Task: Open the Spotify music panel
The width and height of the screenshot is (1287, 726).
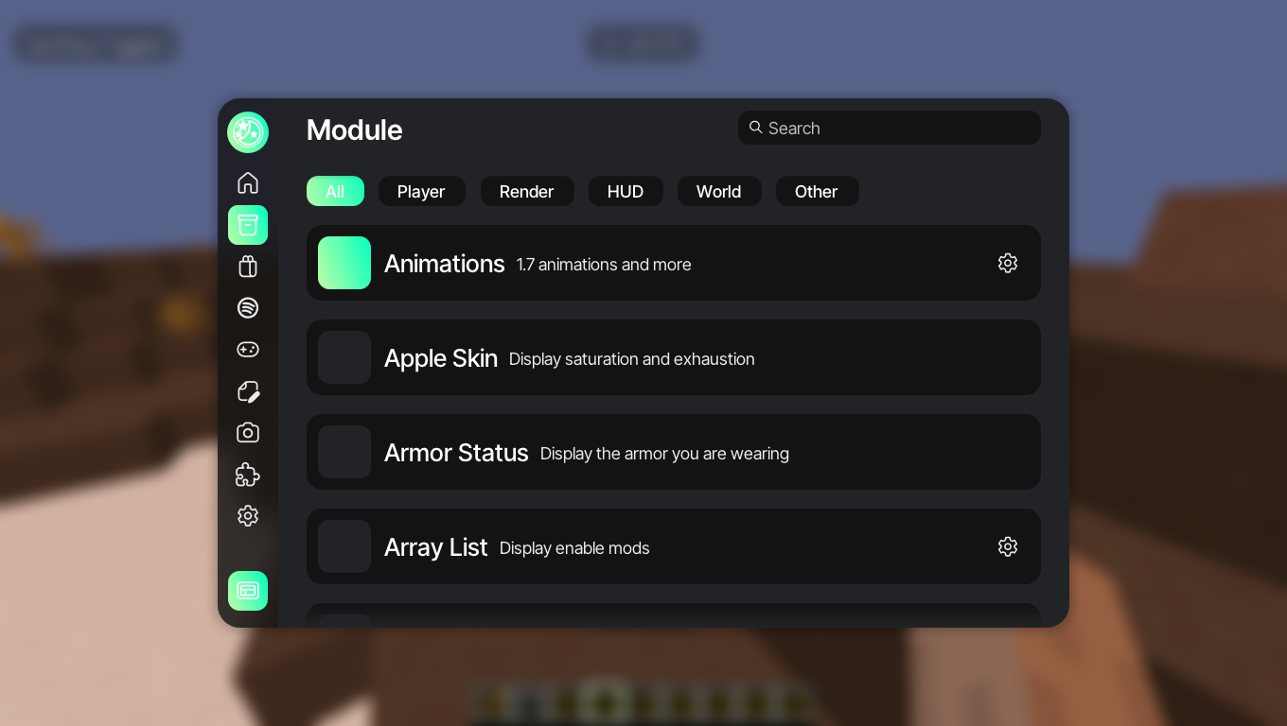Action: [248, 308]
